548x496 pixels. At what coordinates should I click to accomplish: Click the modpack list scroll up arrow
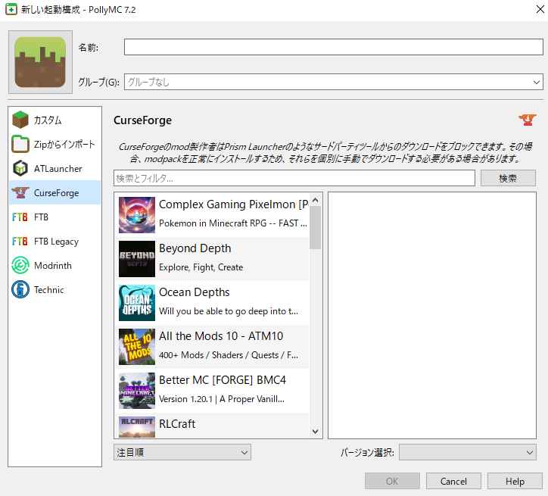[315, 200]
